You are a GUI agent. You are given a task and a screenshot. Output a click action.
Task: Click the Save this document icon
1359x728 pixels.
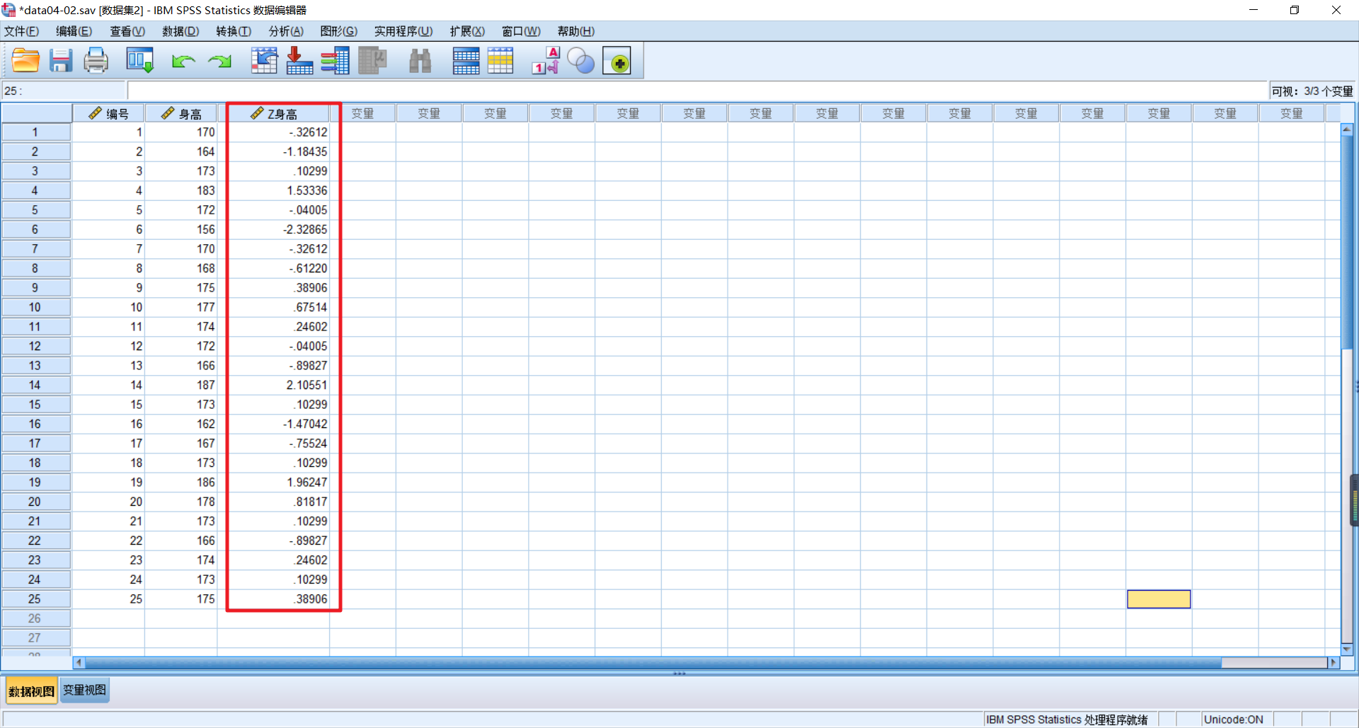61,61
